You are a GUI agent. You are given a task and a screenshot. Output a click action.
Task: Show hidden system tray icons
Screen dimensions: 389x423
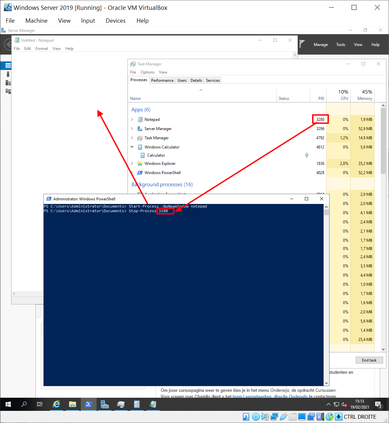pyautogui.click(x=328, y=404)
